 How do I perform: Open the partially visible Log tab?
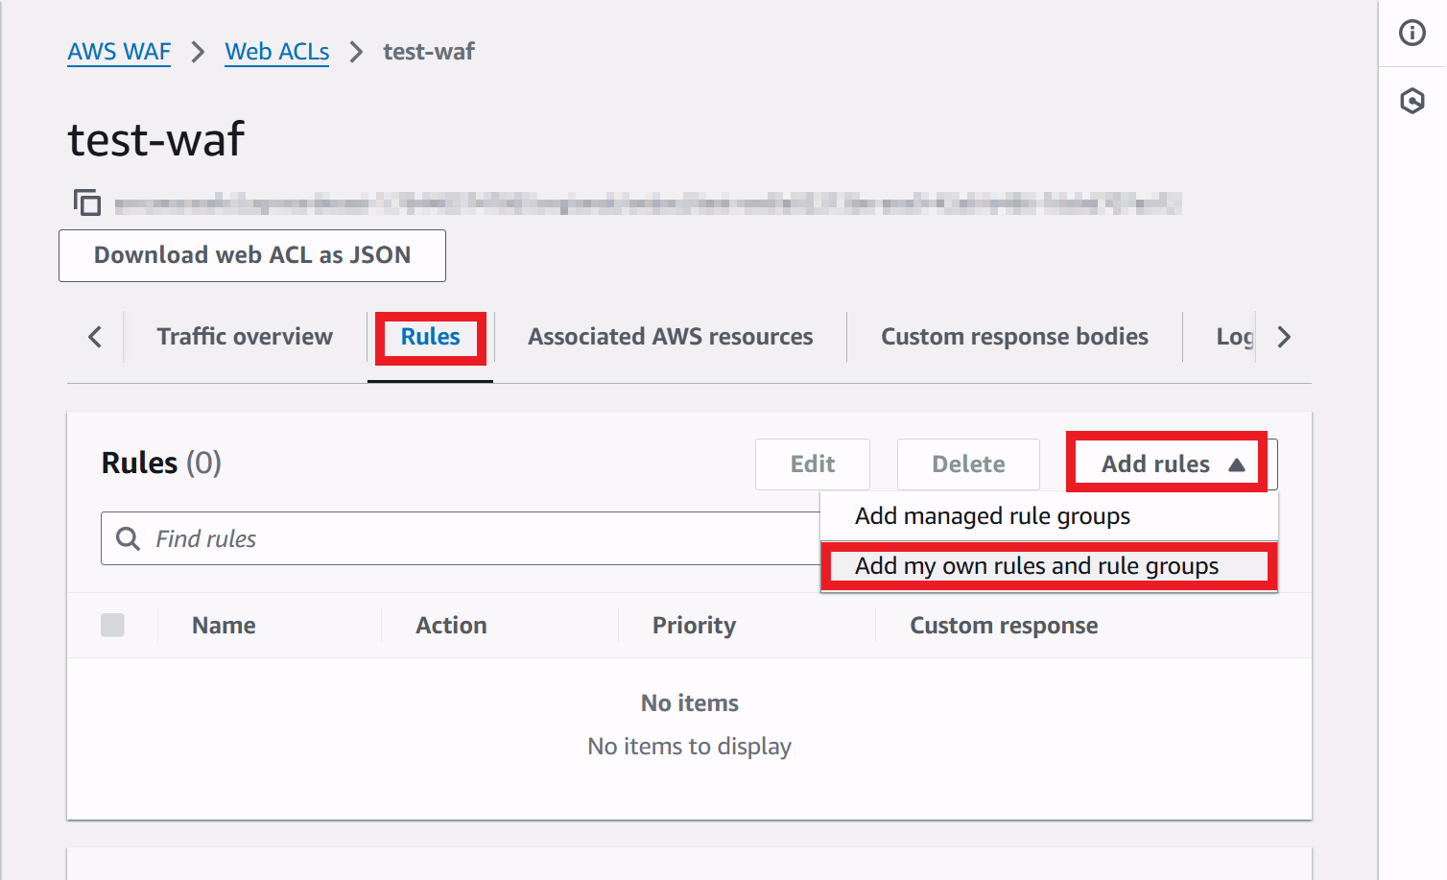coord(1235,337)
